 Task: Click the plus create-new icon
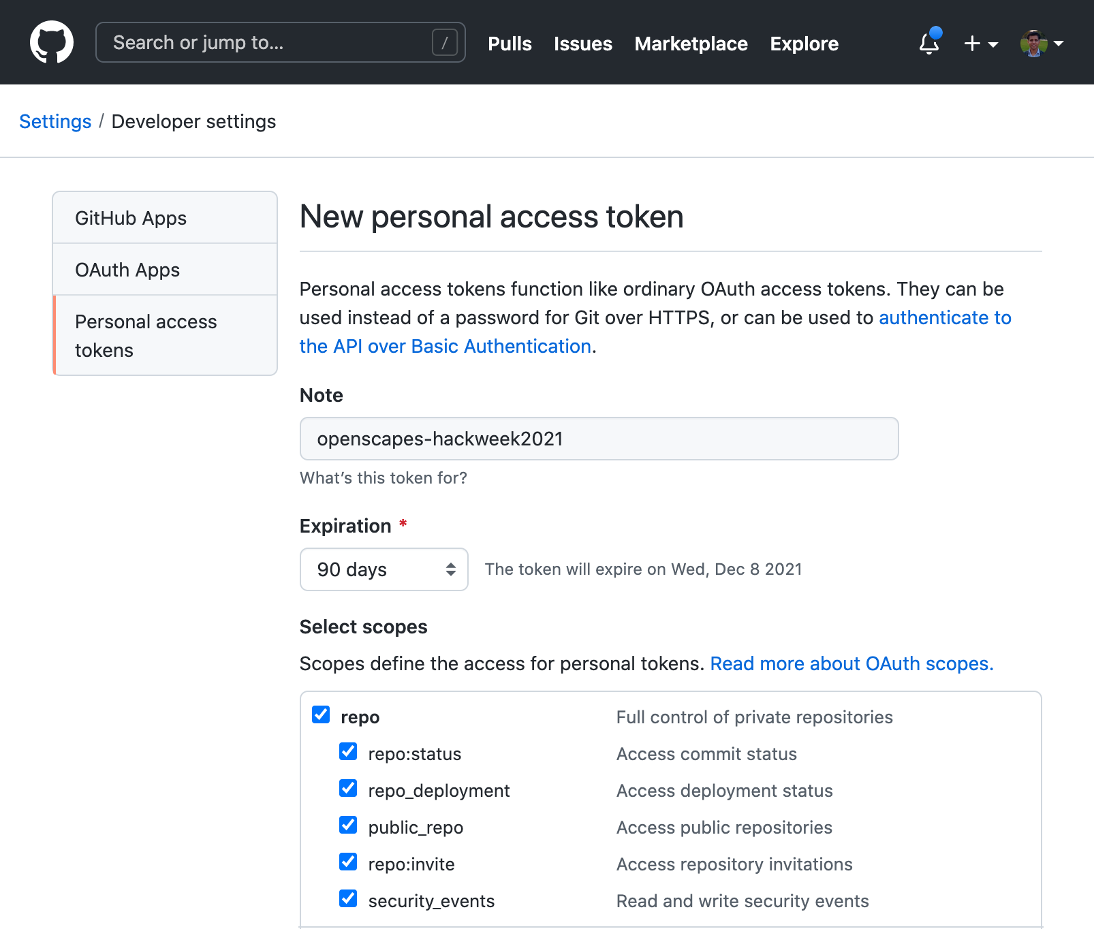click(x=972, y=44)
